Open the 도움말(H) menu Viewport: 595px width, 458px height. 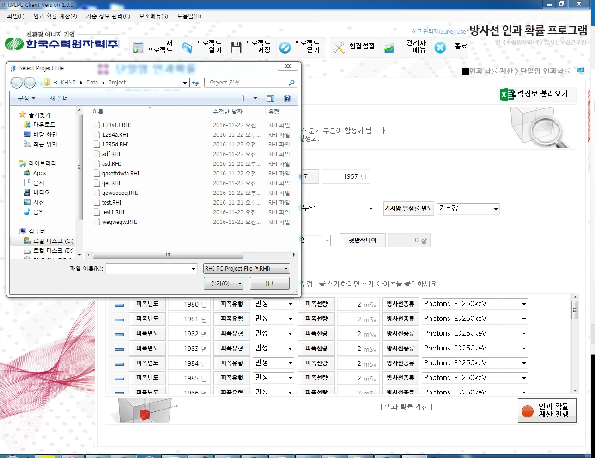189,16
